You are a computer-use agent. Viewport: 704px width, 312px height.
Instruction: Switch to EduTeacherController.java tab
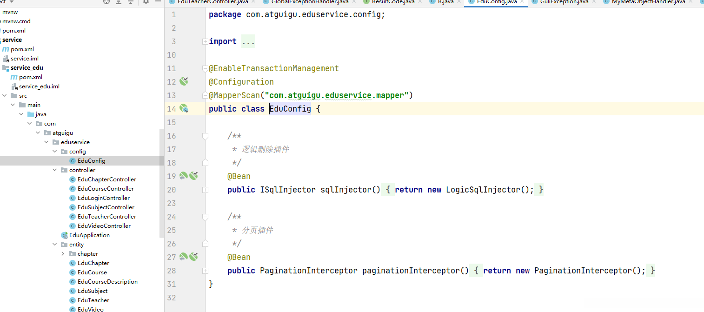click(x=213, y=2)
